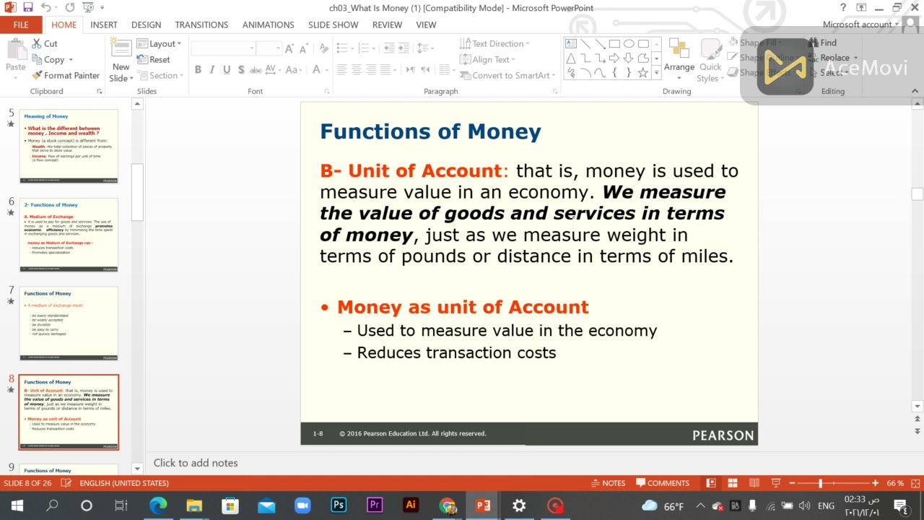Click the zoom slider handle
This screenshot has height=520, width=924.
coord(820,483)
